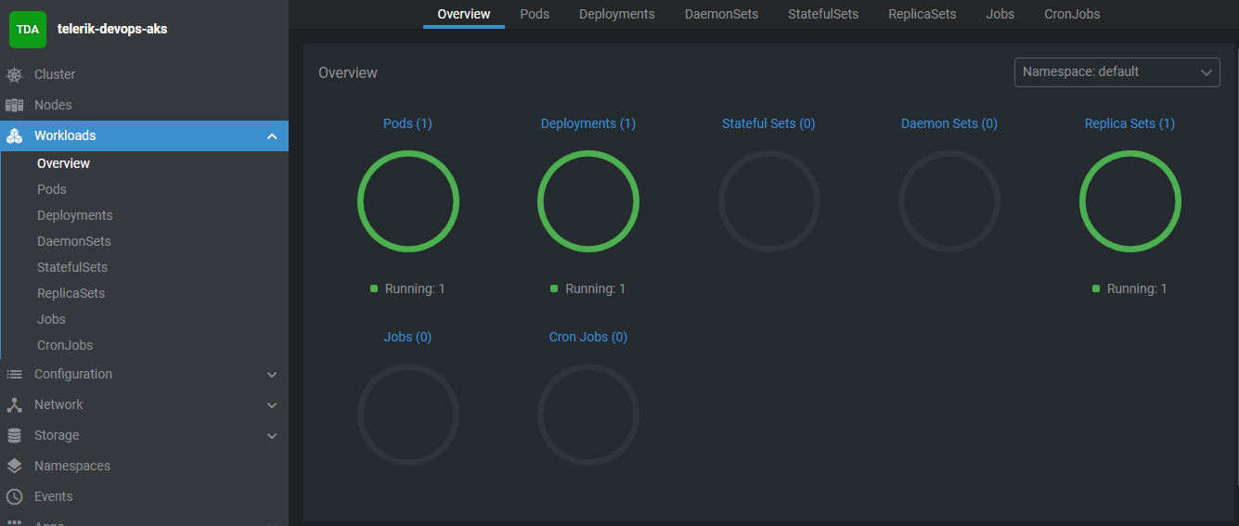1239x526 pixels.
Task: Click the Namespaces layers icon
Action: (x=14, y=466)
